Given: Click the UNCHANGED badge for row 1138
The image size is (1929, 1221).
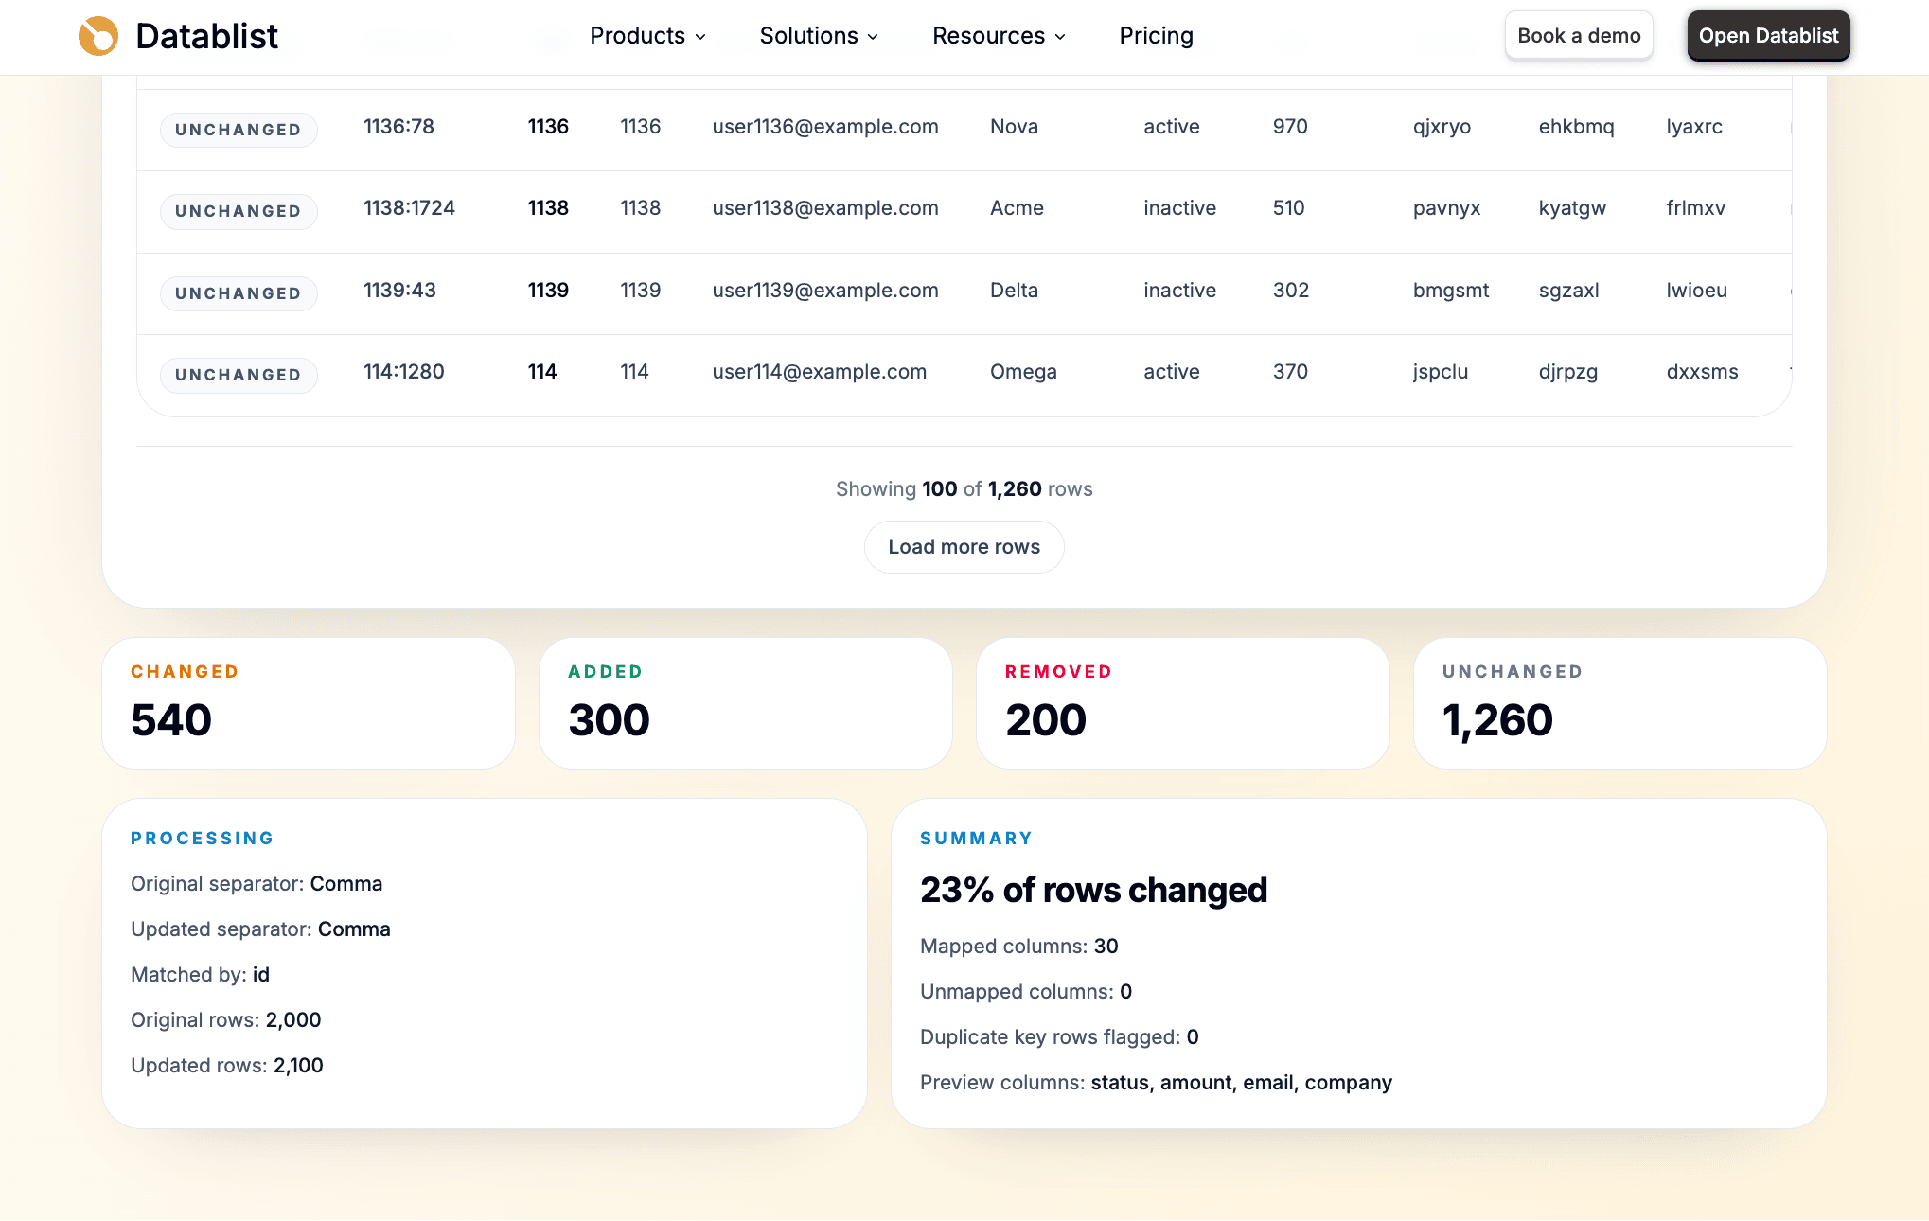Looking at the screenshot, I should coord(239,211).
